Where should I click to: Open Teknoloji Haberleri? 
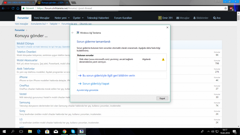pos(98,18)
